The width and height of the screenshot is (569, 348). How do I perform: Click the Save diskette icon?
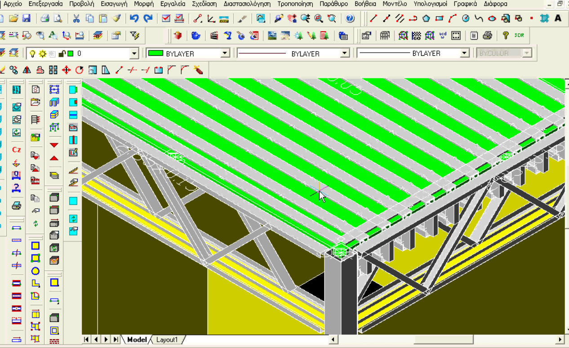(26, 18)
